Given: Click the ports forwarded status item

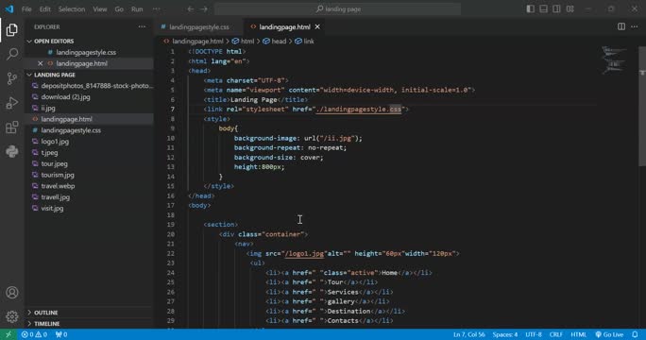Looking at the screenshot, I should click(61, 334).
